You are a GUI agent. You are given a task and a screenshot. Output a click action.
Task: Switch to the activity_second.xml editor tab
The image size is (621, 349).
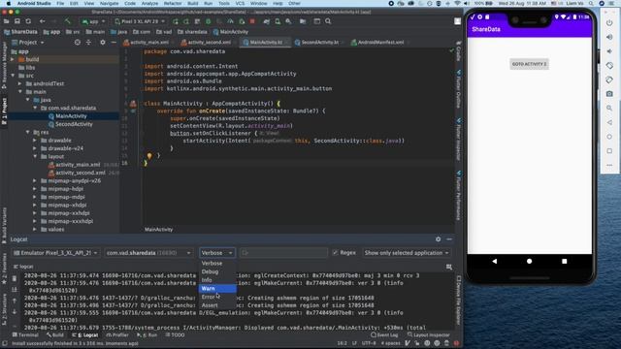coord(210,42)
